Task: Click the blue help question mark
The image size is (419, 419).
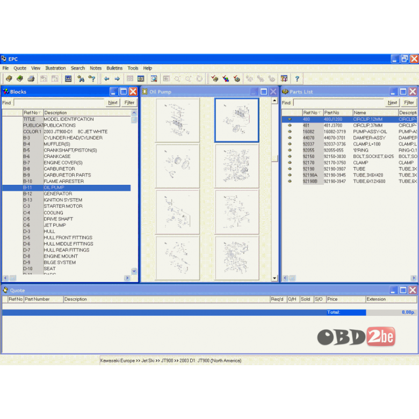Action: coord(297,78)
